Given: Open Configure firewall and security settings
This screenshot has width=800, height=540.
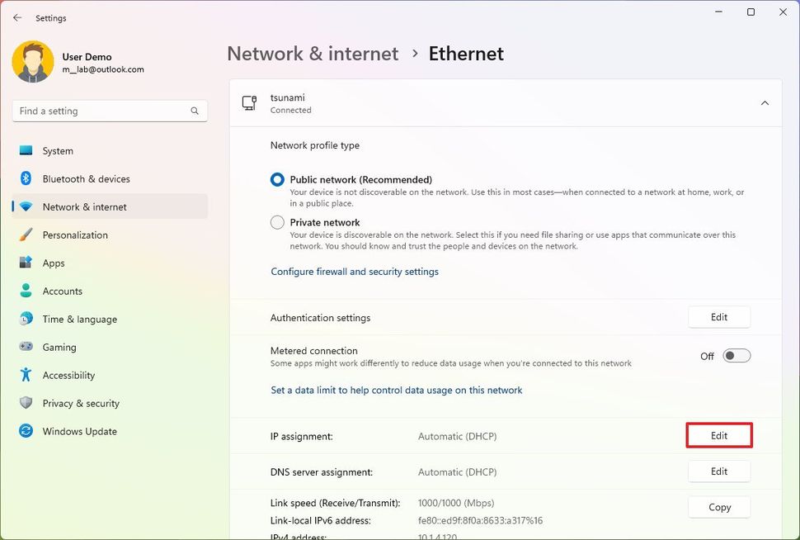Looking at the screenshot, I should [355, 272].
